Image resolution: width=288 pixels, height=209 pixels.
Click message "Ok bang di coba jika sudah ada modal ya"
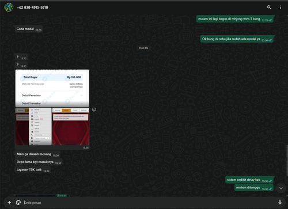(237, 39)
